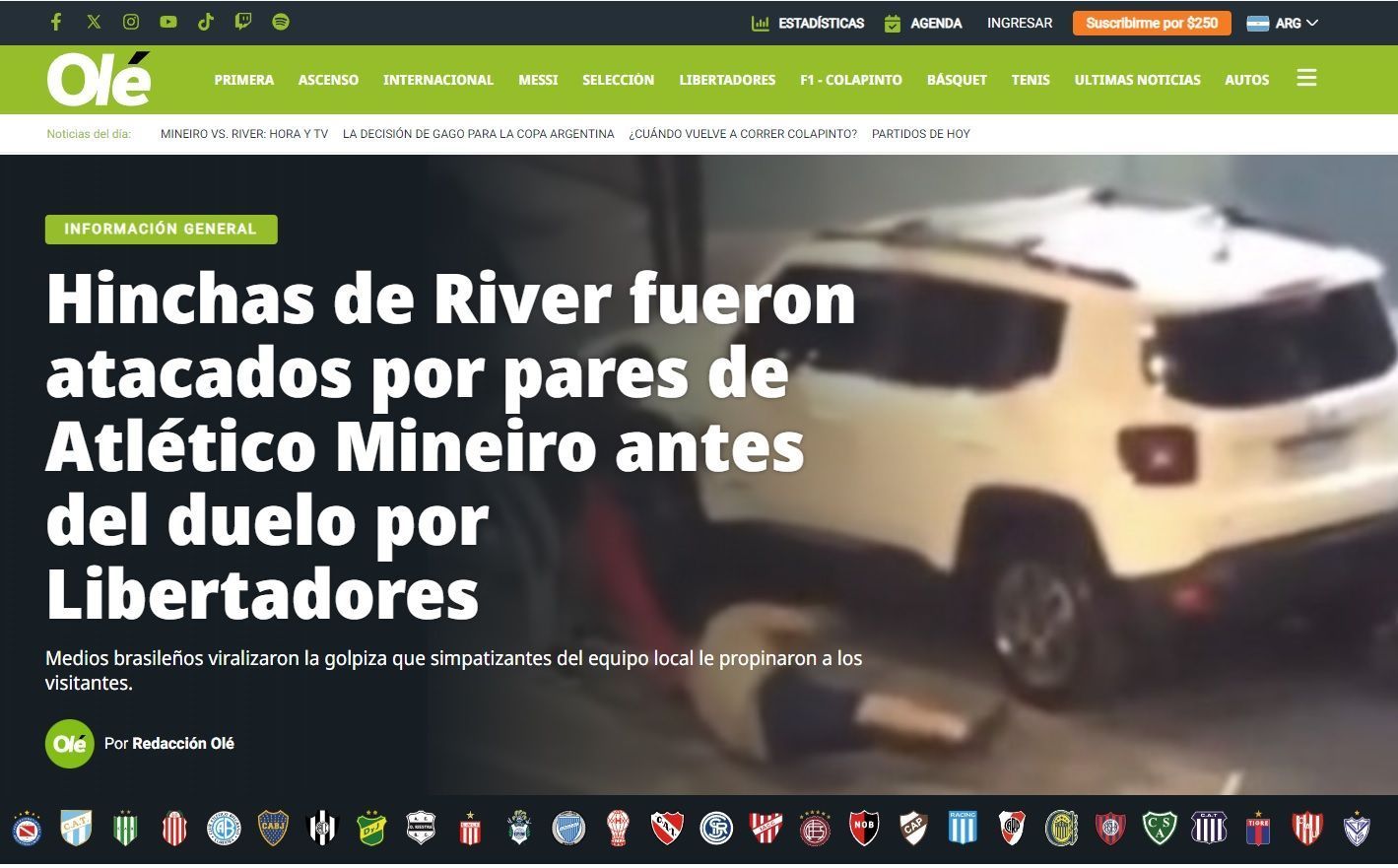The width and height of the screenshot is (1398, 868).
Task: Select the Atlético Tucumán (C.A.T.) crest
Action: pyautogui.click(x=76, y=829)
